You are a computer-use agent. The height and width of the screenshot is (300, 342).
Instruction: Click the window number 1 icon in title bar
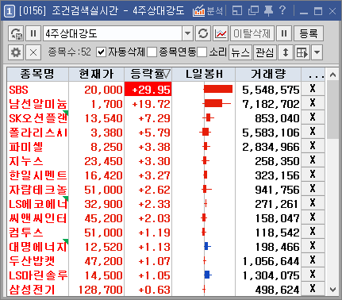click(10, 11)
